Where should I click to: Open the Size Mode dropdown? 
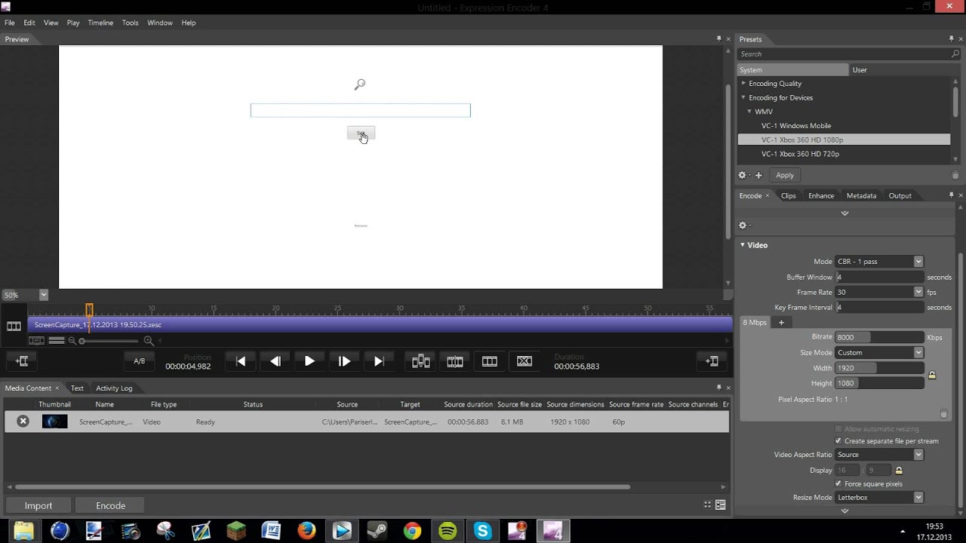coord(879,352)
